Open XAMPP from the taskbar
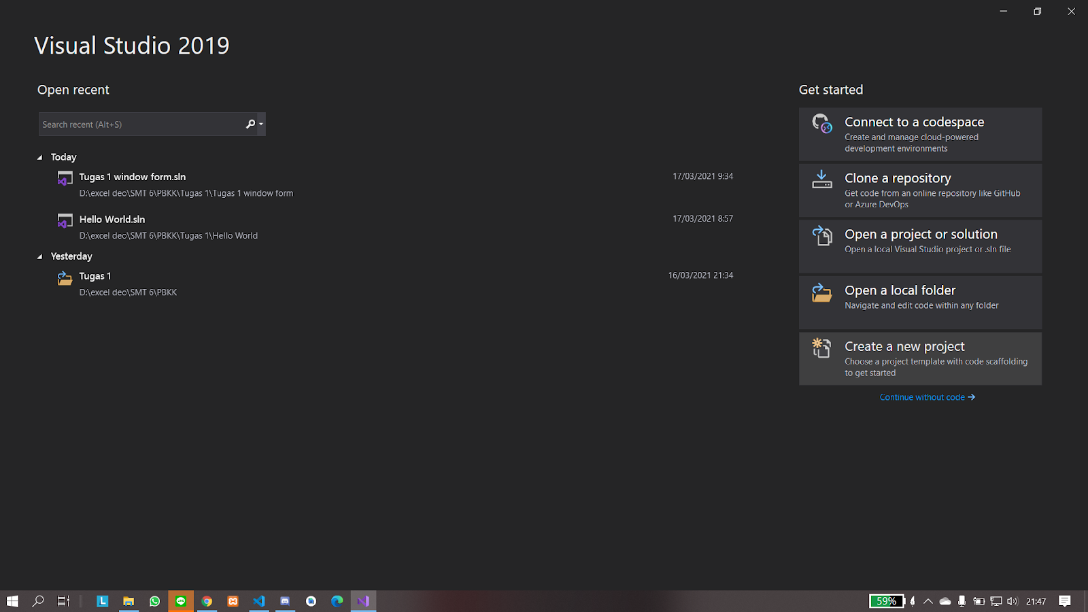 tap(233, 601)
